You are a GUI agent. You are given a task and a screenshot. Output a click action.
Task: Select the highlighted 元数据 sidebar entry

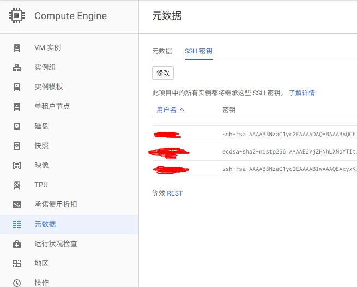(69, 224)
